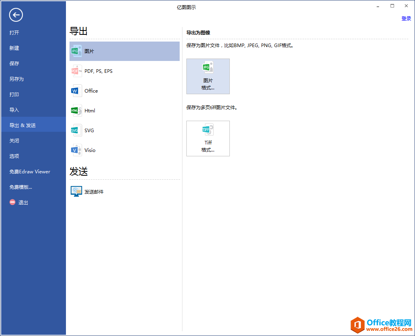Click the 发送邮件 email icon
The image size is (415, 336).
coord(76,191)
